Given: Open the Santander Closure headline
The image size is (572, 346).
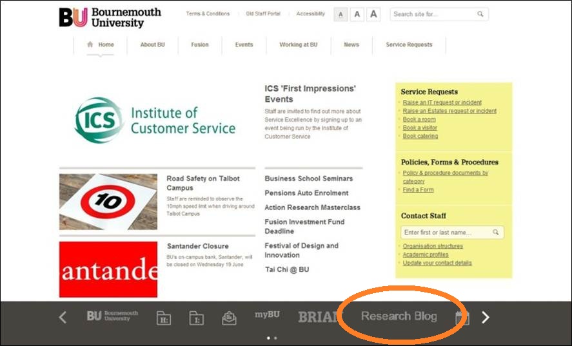Looking at the screenshot, I should [x=198, y=246].
